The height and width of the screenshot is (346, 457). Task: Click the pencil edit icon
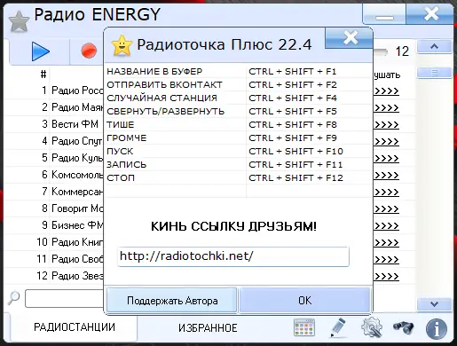pos(338,327)
